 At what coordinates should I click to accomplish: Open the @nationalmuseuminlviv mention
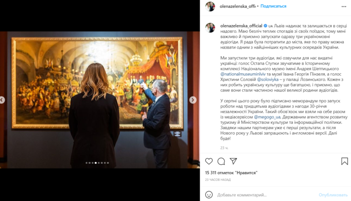tap(243, 74)
